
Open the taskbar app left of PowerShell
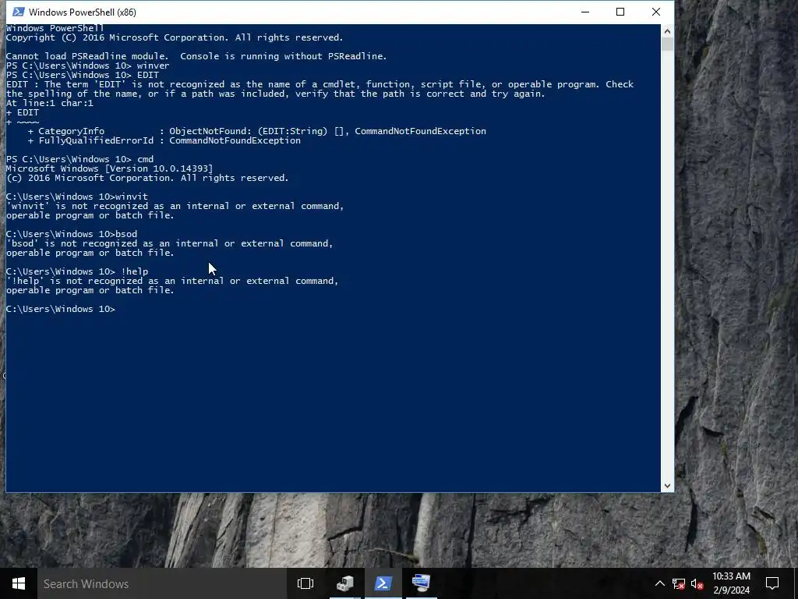click(x=345, y=583)
